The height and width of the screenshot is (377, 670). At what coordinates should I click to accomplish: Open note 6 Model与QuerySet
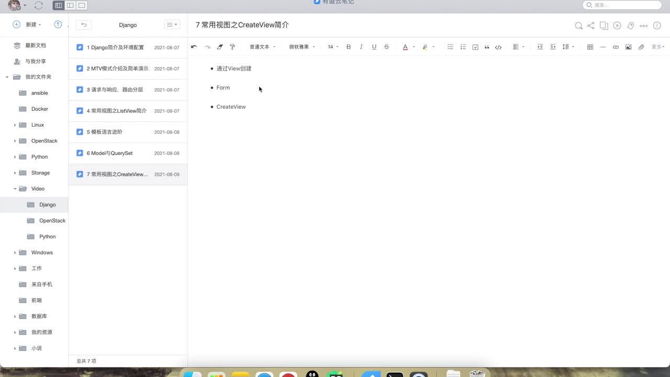[128, 153]
